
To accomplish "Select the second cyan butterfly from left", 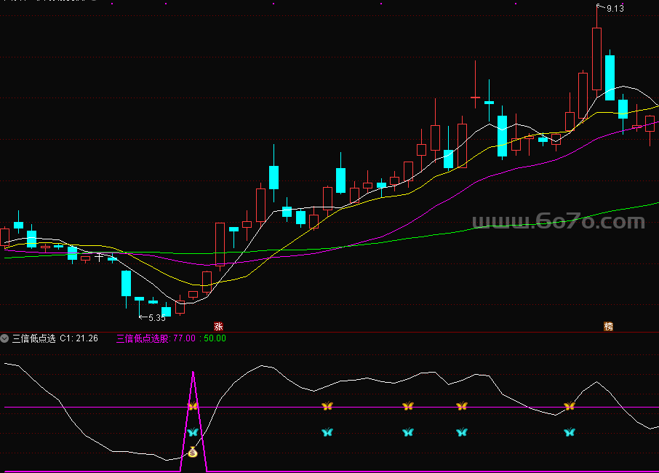I will tap(327, 432).
